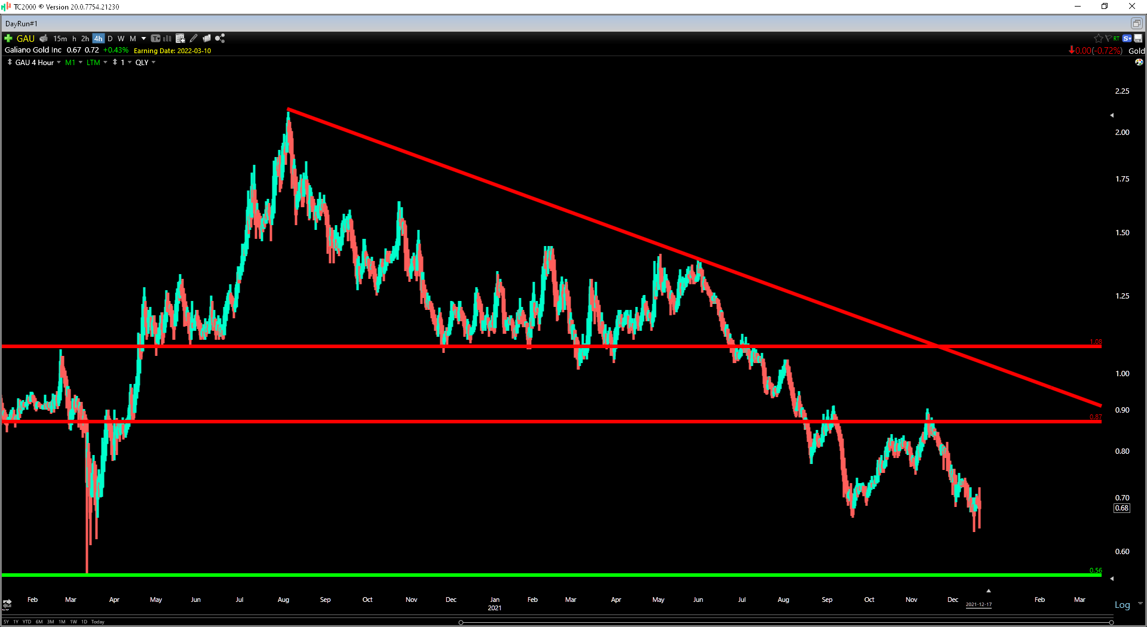Viewport: 1147px width, 627px height.
Task: Click the share chart icon
Action: tap(220, 38)
